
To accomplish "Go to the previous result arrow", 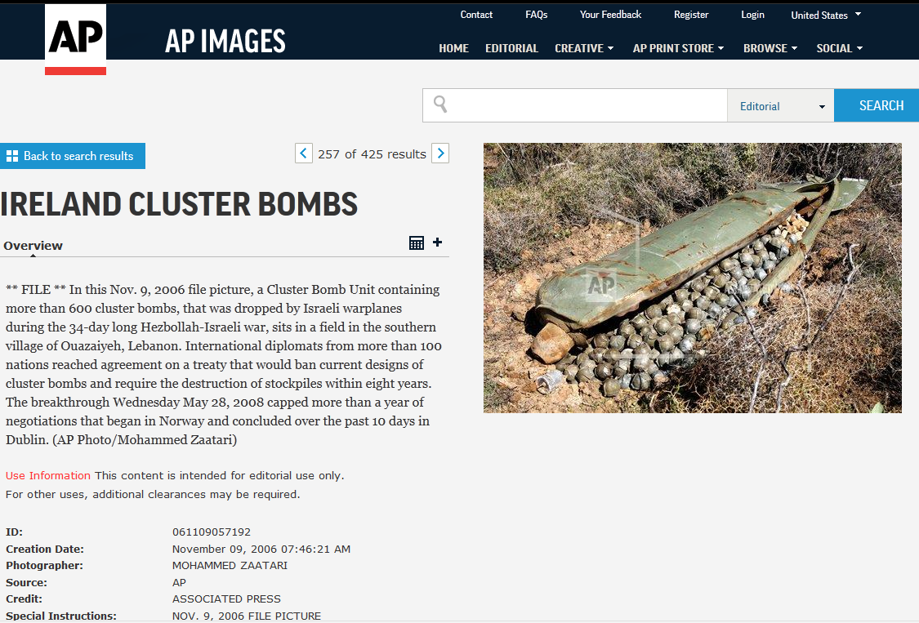I will 304,154.
